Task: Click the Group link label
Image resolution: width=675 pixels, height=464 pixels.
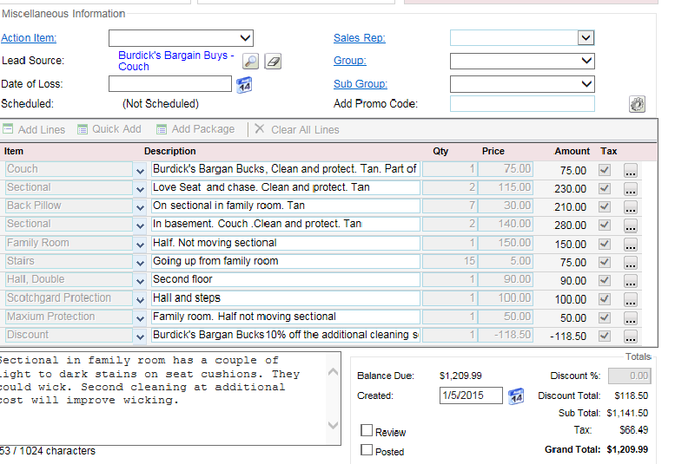Action: click(349, 61)
